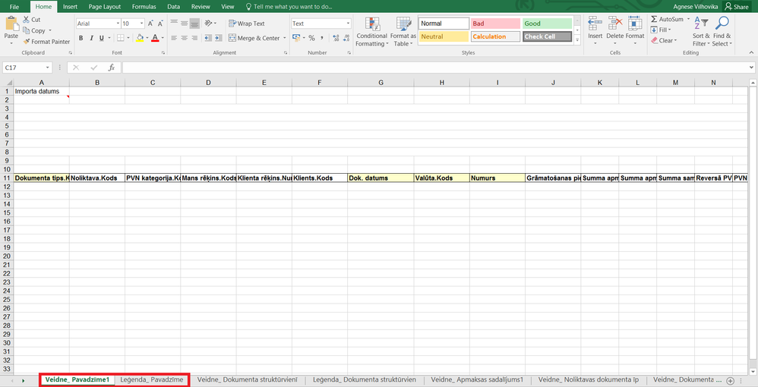758x387 pixels.
Task: Align text right
Action: pos(194,38)
